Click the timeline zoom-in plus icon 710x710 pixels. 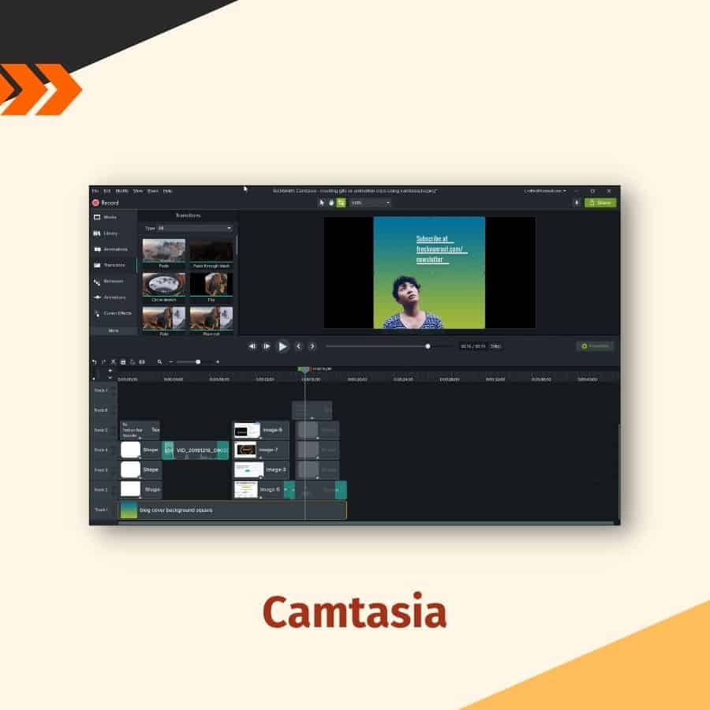(x=218, y=361)
